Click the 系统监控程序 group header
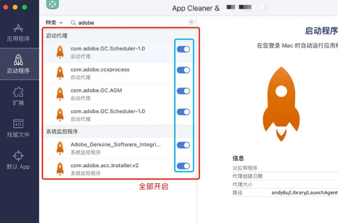This screenshot has height=223, width=352. [x=119, y=131]
